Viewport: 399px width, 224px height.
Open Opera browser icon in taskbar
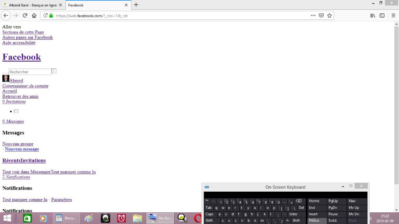(198, 219)
